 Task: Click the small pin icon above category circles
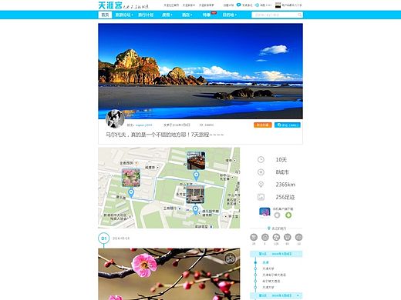tap(269, 228)
